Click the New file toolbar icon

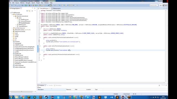click(x=10, y=5)
